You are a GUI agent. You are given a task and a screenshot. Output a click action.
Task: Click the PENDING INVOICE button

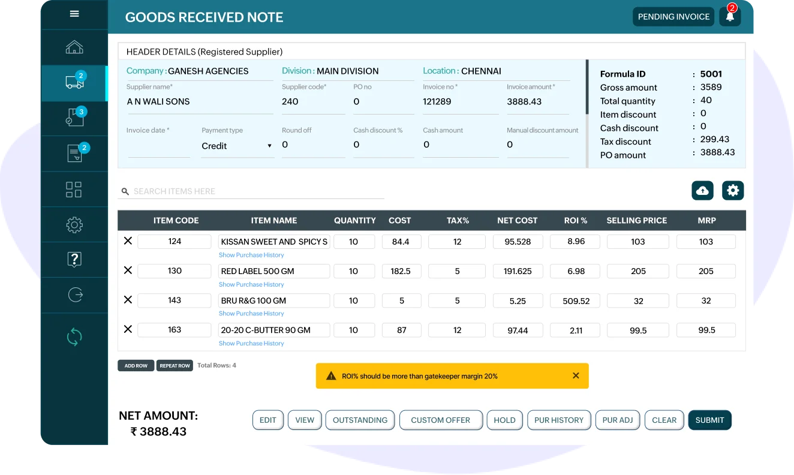673,17
